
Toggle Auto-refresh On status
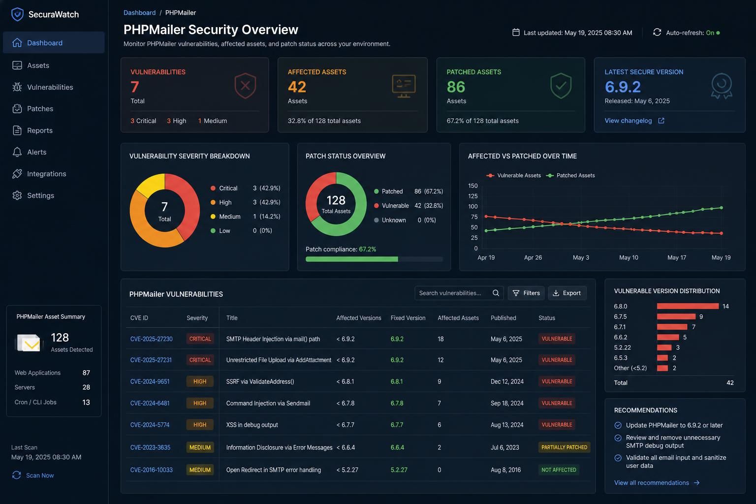pyautogui.click(x=713, y=33)
